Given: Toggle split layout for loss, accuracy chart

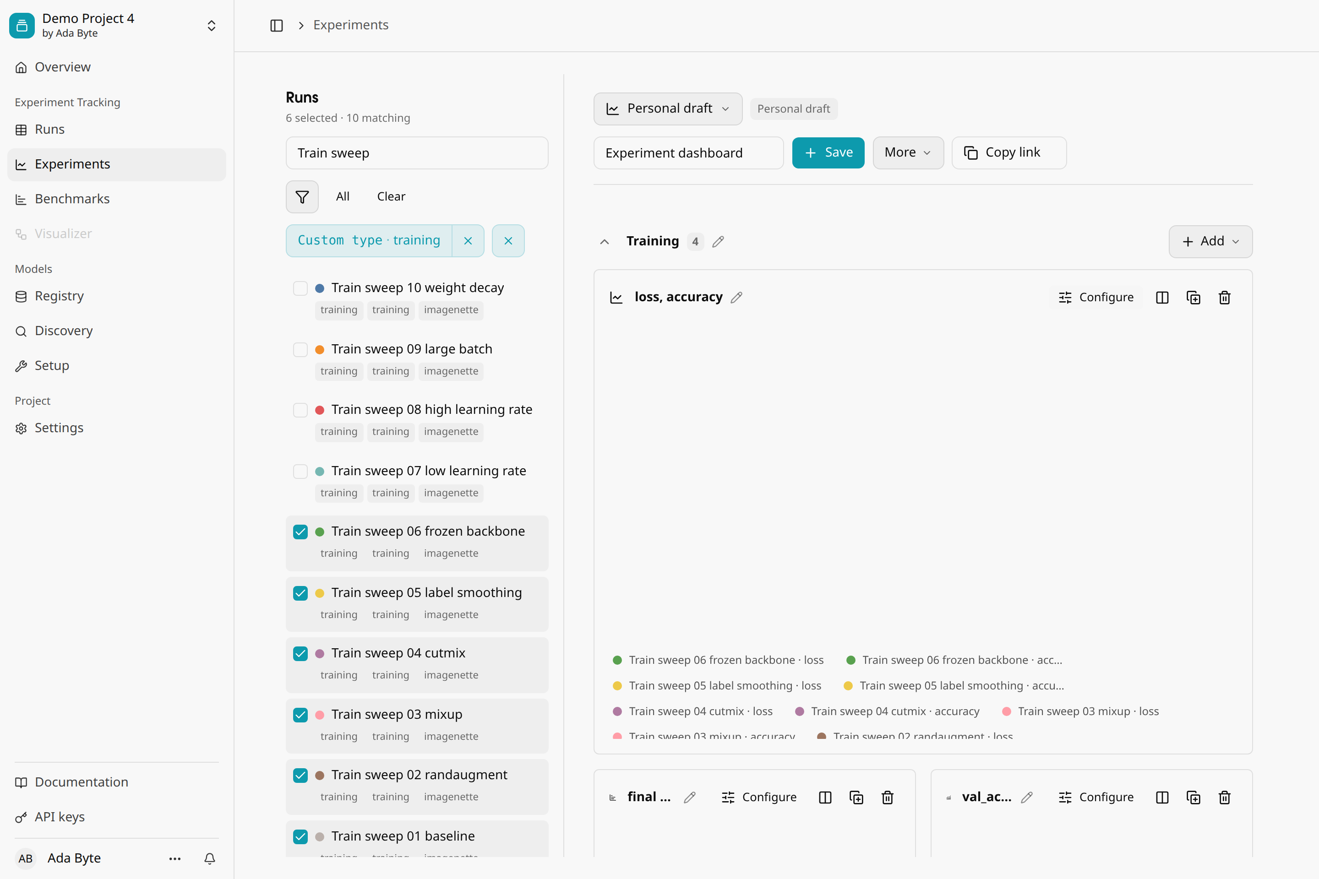Looking at the screenshot, I should [1162, 298].
